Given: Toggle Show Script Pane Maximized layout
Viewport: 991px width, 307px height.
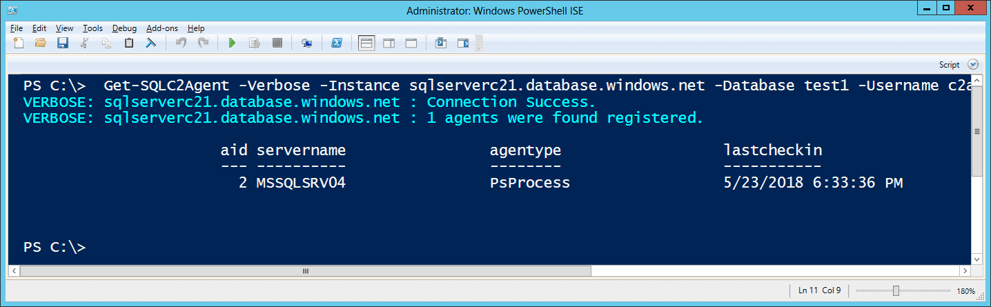Looking at the screenshot, I should (x=411, y=43).
